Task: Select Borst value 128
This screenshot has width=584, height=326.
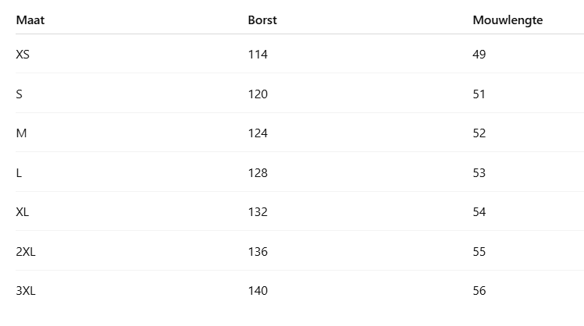Action: point(258,173)
